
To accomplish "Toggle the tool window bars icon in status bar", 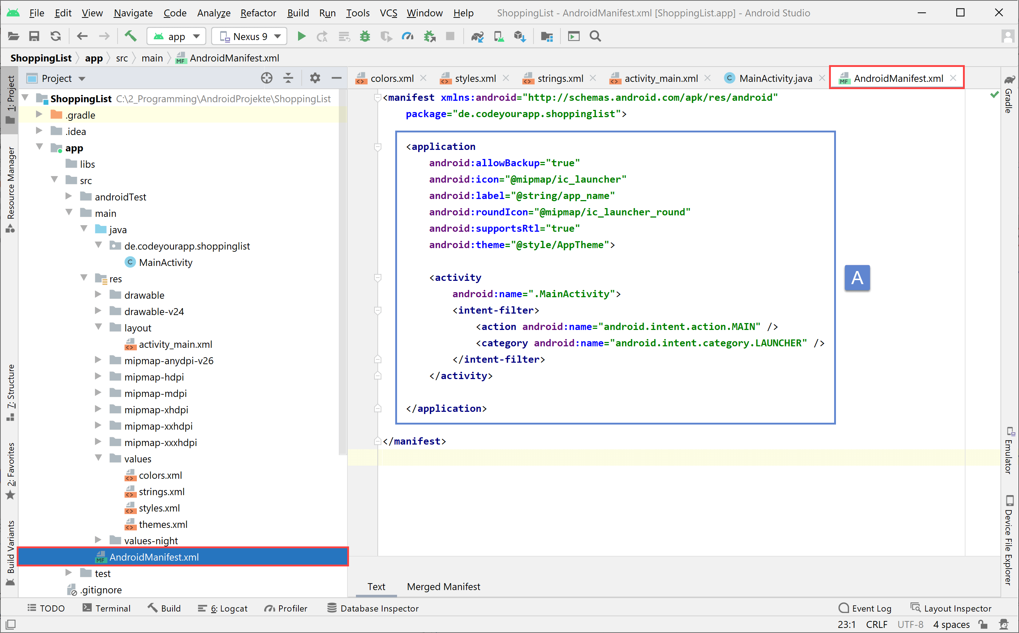I will coord(11,624).
